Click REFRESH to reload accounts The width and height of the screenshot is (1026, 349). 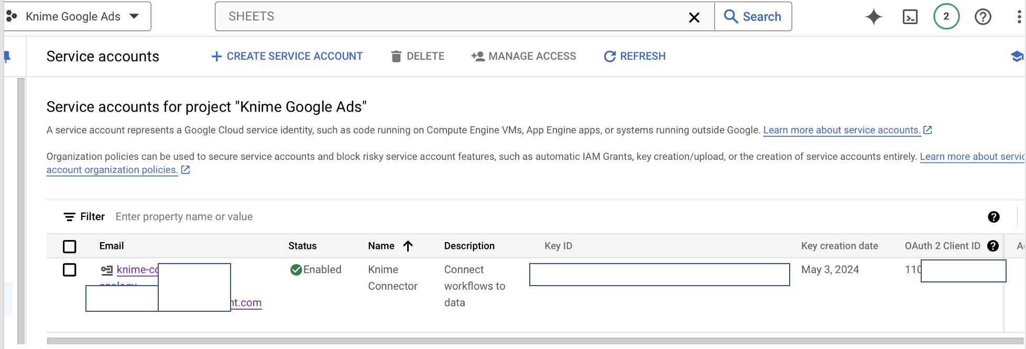tap(635, 56)
